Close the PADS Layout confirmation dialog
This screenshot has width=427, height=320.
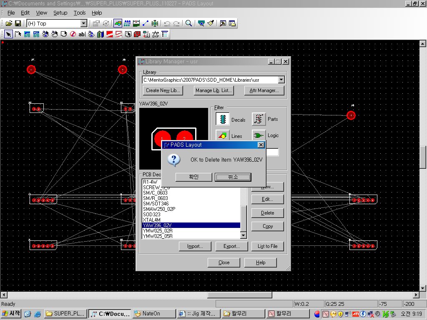(x=261, y=145)
